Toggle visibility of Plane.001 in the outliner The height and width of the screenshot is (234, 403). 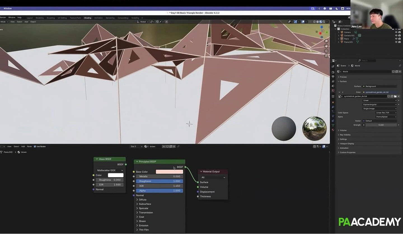click(x=396, y=42)
